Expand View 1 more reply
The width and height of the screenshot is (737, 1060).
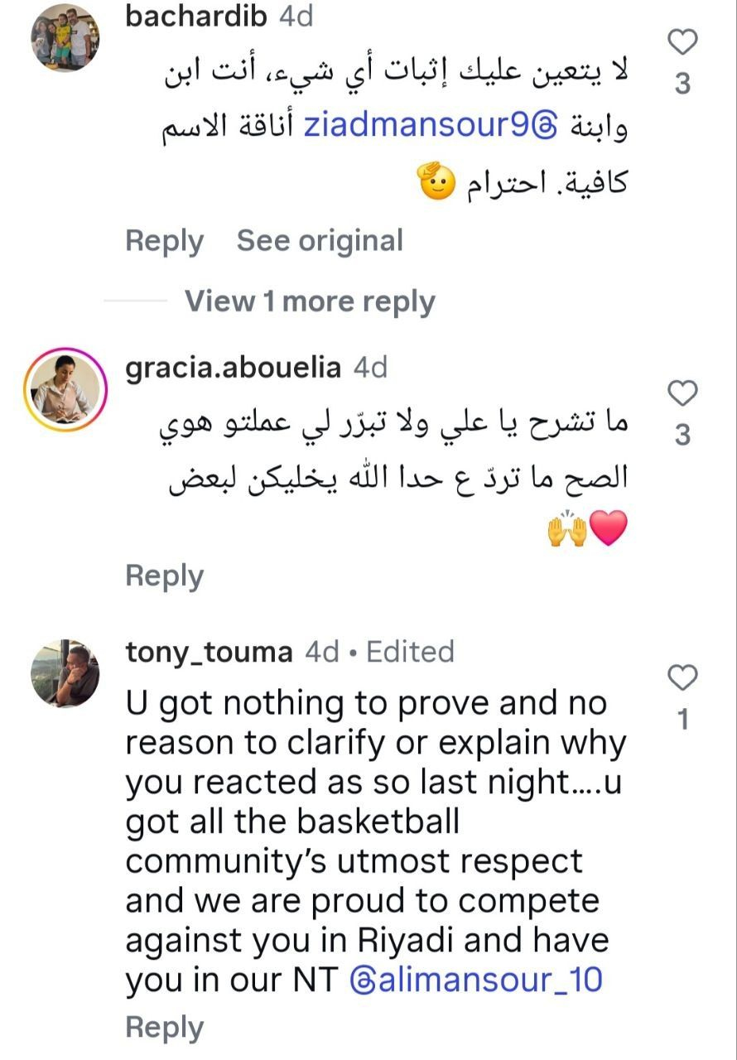[x=310, y=301]
